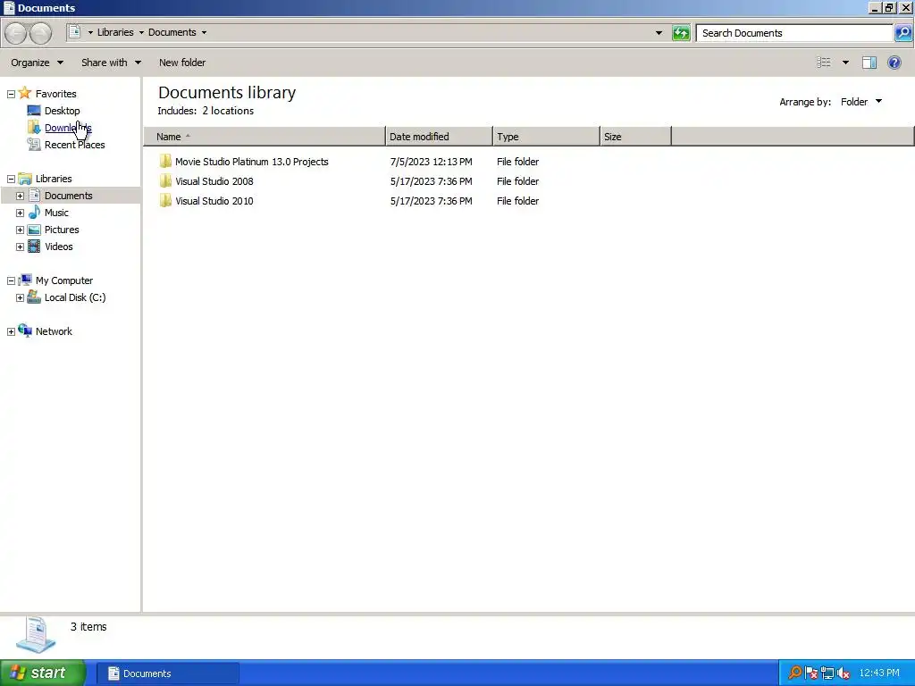Click the Forward navigation arrow button
Image resolution: width=915 pixels, height=686 pixels.
click(x=40, y=33)
